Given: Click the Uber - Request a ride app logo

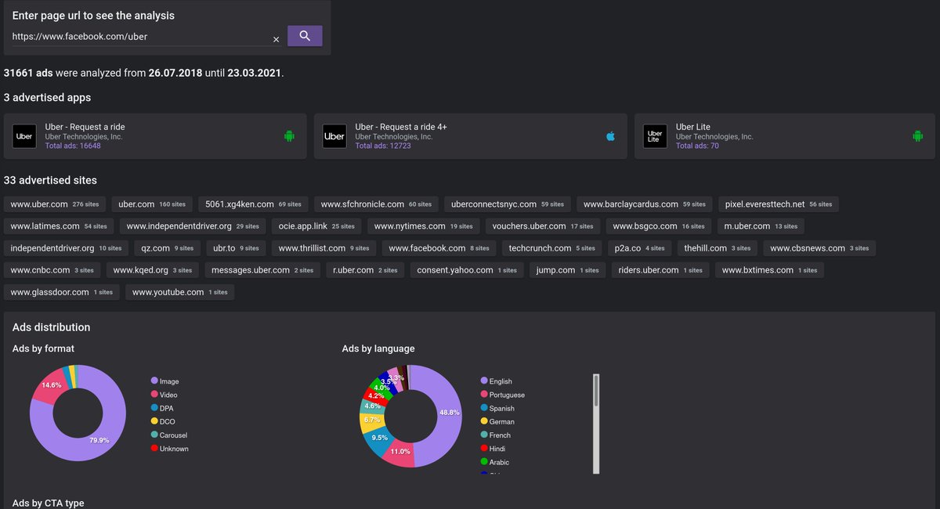Looking at the screenshot, I should [x=24, y=136].
